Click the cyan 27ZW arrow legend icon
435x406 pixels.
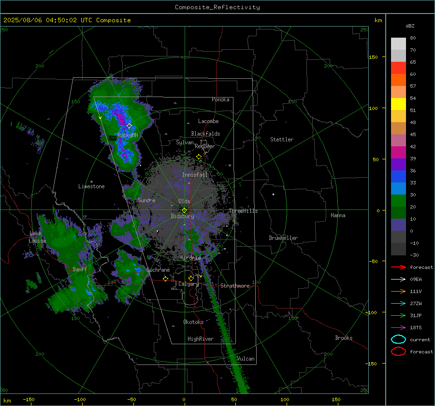point(398,304)
